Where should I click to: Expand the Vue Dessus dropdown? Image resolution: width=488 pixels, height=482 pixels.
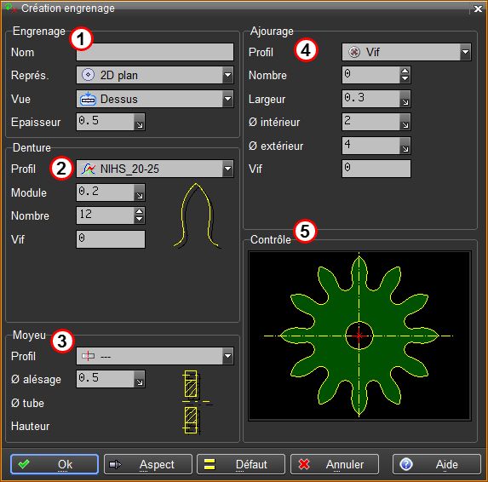coord(227,99)
